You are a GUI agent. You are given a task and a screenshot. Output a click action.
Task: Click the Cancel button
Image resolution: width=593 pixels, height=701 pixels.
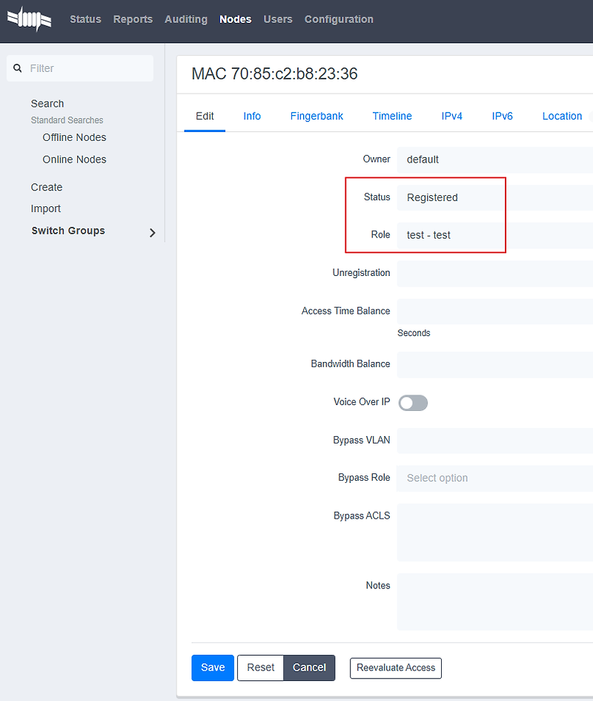(x=309, y=668)
